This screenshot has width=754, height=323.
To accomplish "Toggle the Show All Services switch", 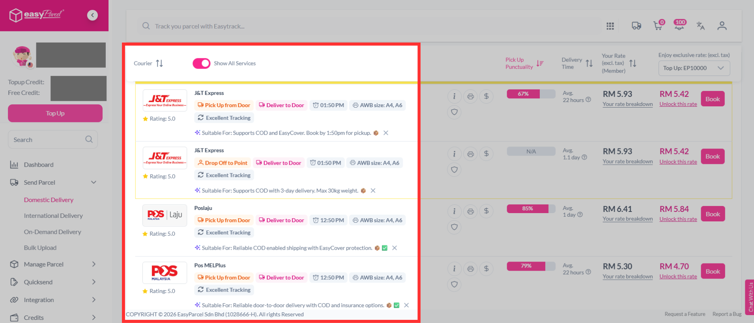I will click(201, 63).
